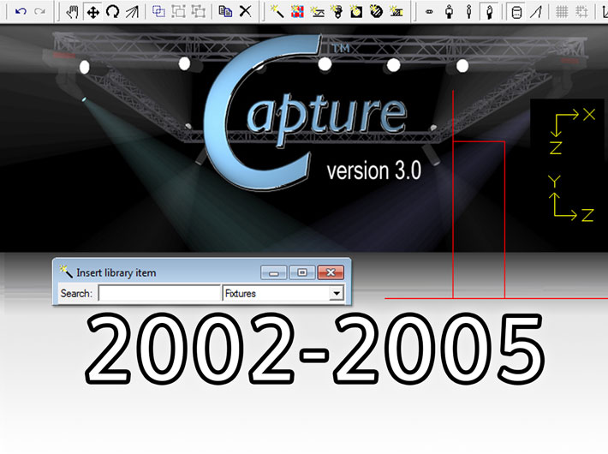608x454 pixels.
Task: Click the wizard icon with hatched circle
Action: point(376,12)
